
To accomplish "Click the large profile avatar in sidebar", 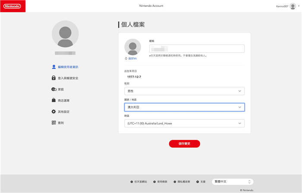I will (x=65, y=34).
